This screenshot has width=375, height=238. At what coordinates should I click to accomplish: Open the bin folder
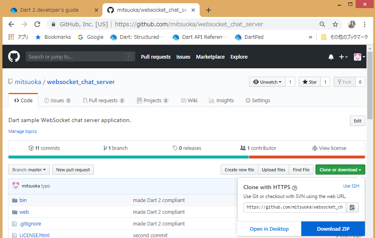coord(23,200)
